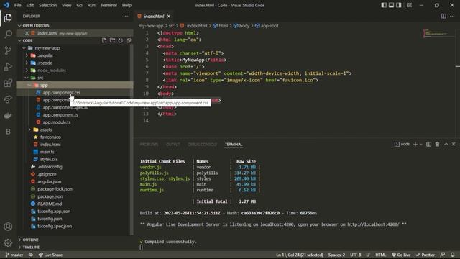Open the Terminal menu
Screen dimensions: 460x259
pyautogui.click(x=109, y=5)
